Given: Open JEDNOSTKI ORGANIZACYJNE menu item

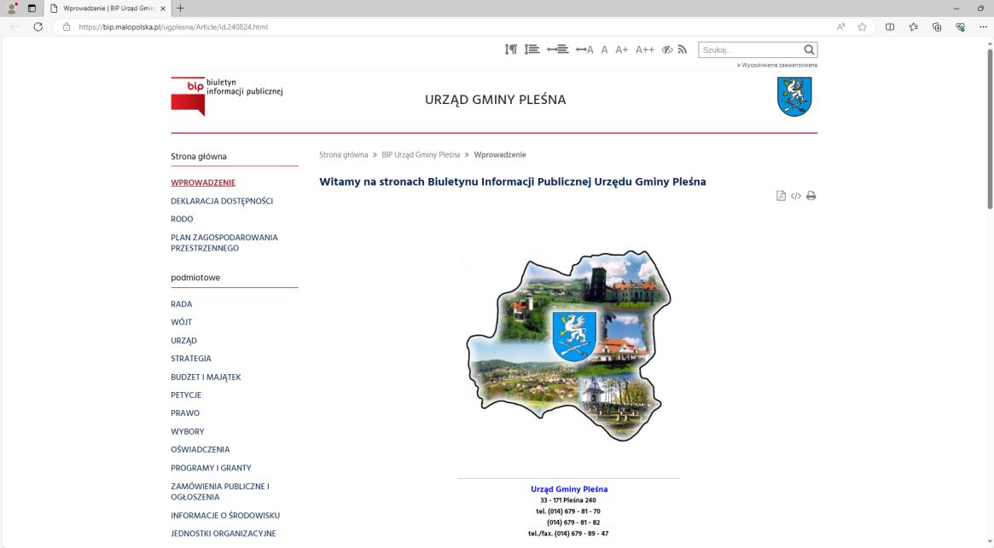Looking at the screenshot, I should [x=224, y=534].
